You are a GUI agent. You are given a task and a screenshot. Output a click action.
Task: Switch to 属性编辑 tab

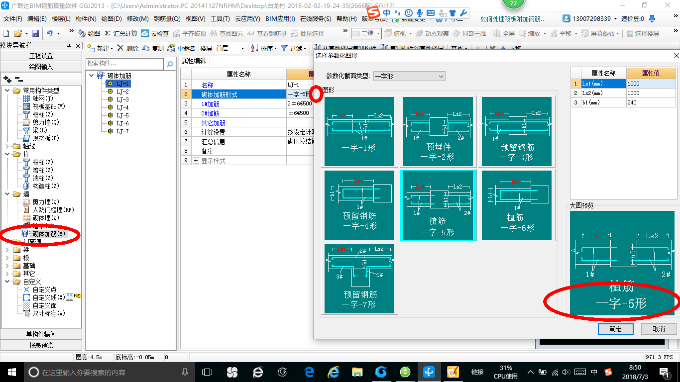[x=194, y=61]
